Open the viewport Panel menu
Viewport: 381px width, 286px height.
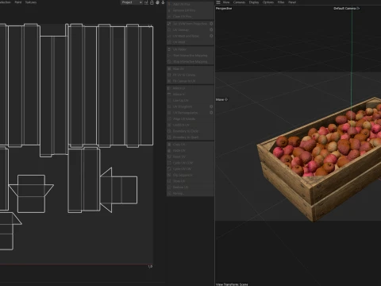[292, 2]
